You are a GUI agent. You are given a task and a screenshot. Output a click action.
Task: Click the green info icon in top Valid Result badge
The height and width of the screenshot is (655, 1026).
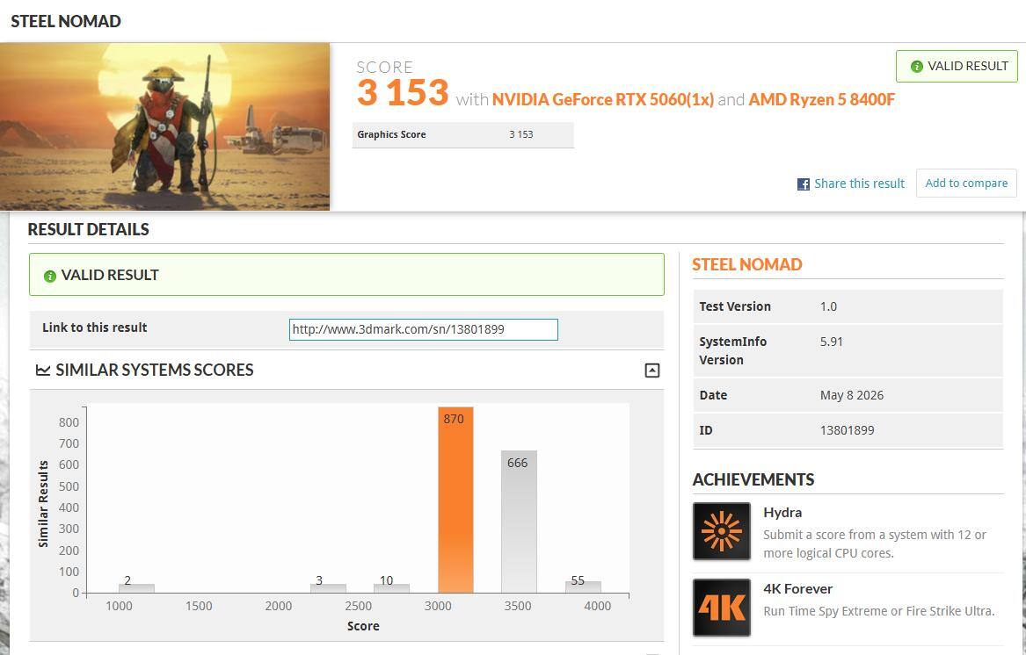coord(917,67)
